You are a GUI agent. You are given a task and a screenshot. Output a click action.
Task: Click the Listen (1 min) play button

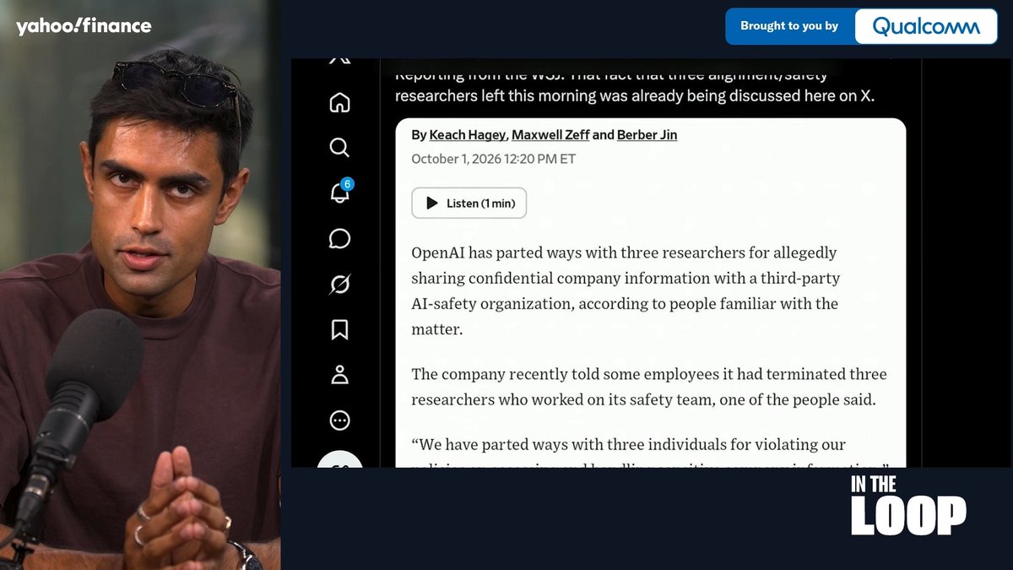469,203
